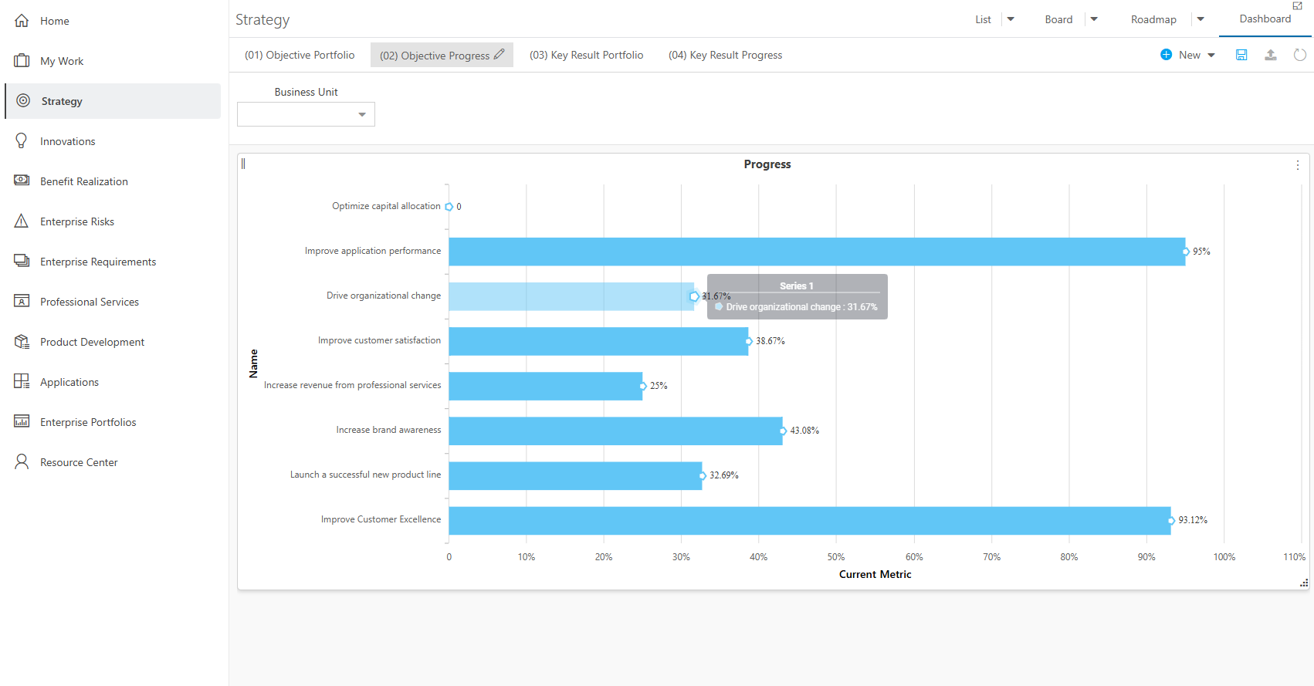Expand the Roadmap view dropdown arrow

[x=1201, y=19]
